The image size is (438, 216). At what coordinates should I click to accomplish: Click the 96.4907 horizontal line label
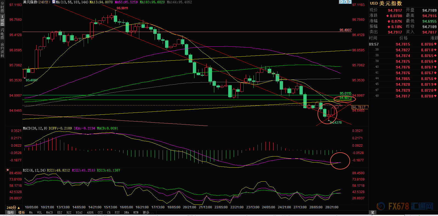(345, 30)
